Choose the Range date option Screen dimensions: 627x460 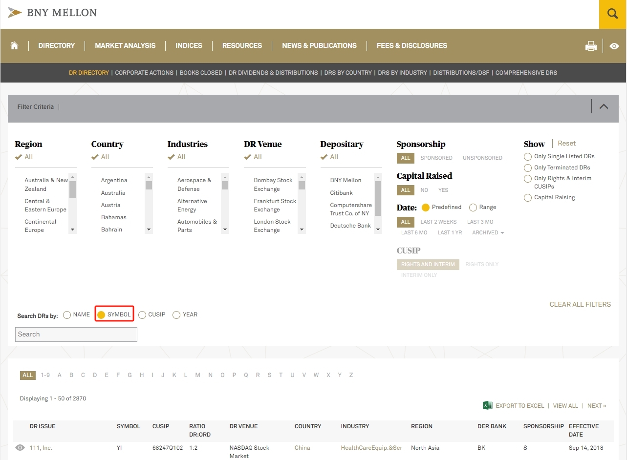tap(473, 208)
